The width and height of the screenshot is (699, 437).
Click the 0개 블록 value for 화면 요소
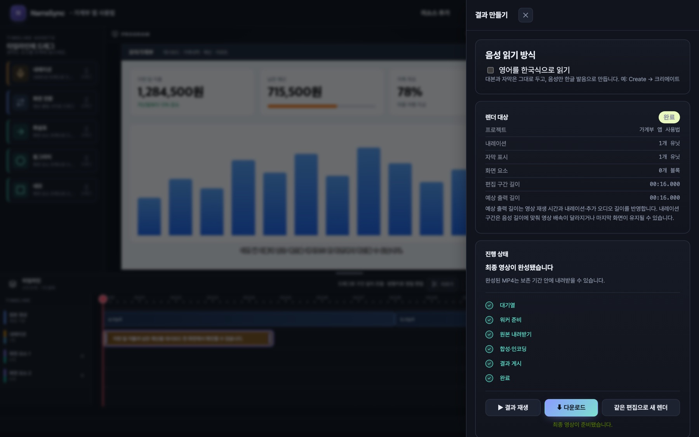click(x=669, y=171)
